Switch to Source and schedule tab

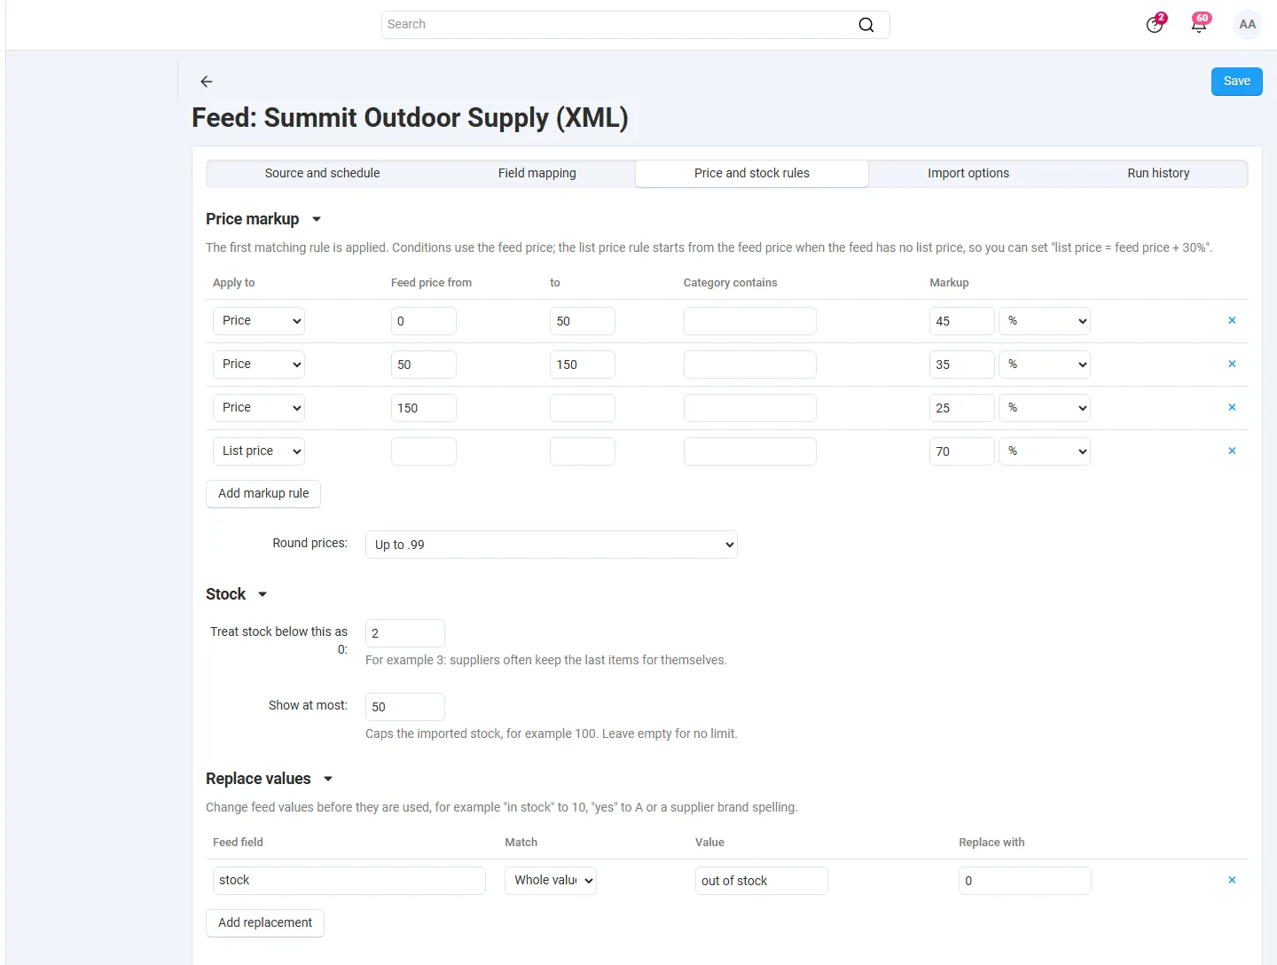click(x=323, y=174)
